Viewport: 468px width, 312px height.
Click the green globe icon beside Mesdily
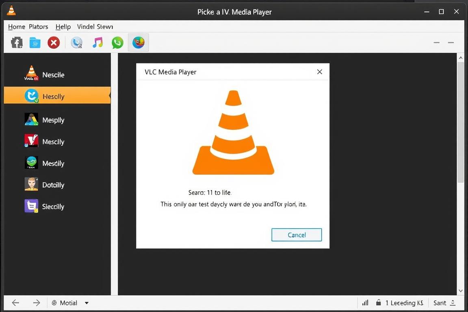pos(31,162)
